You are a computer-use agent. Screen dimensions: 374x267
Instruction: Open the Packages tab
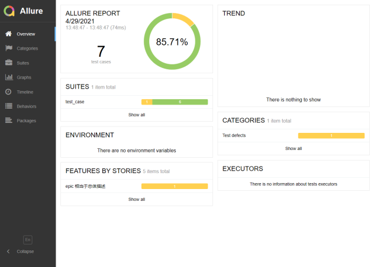point(28,121)
